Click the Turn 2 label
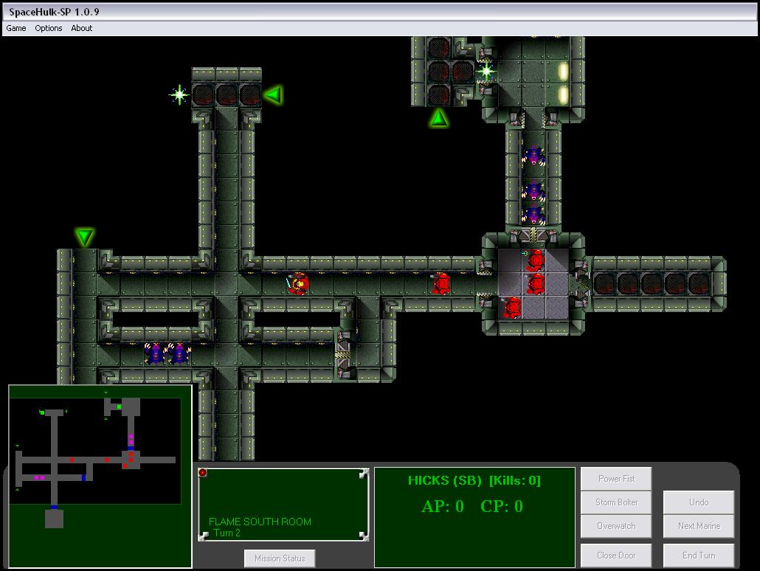 pos(227,533)
